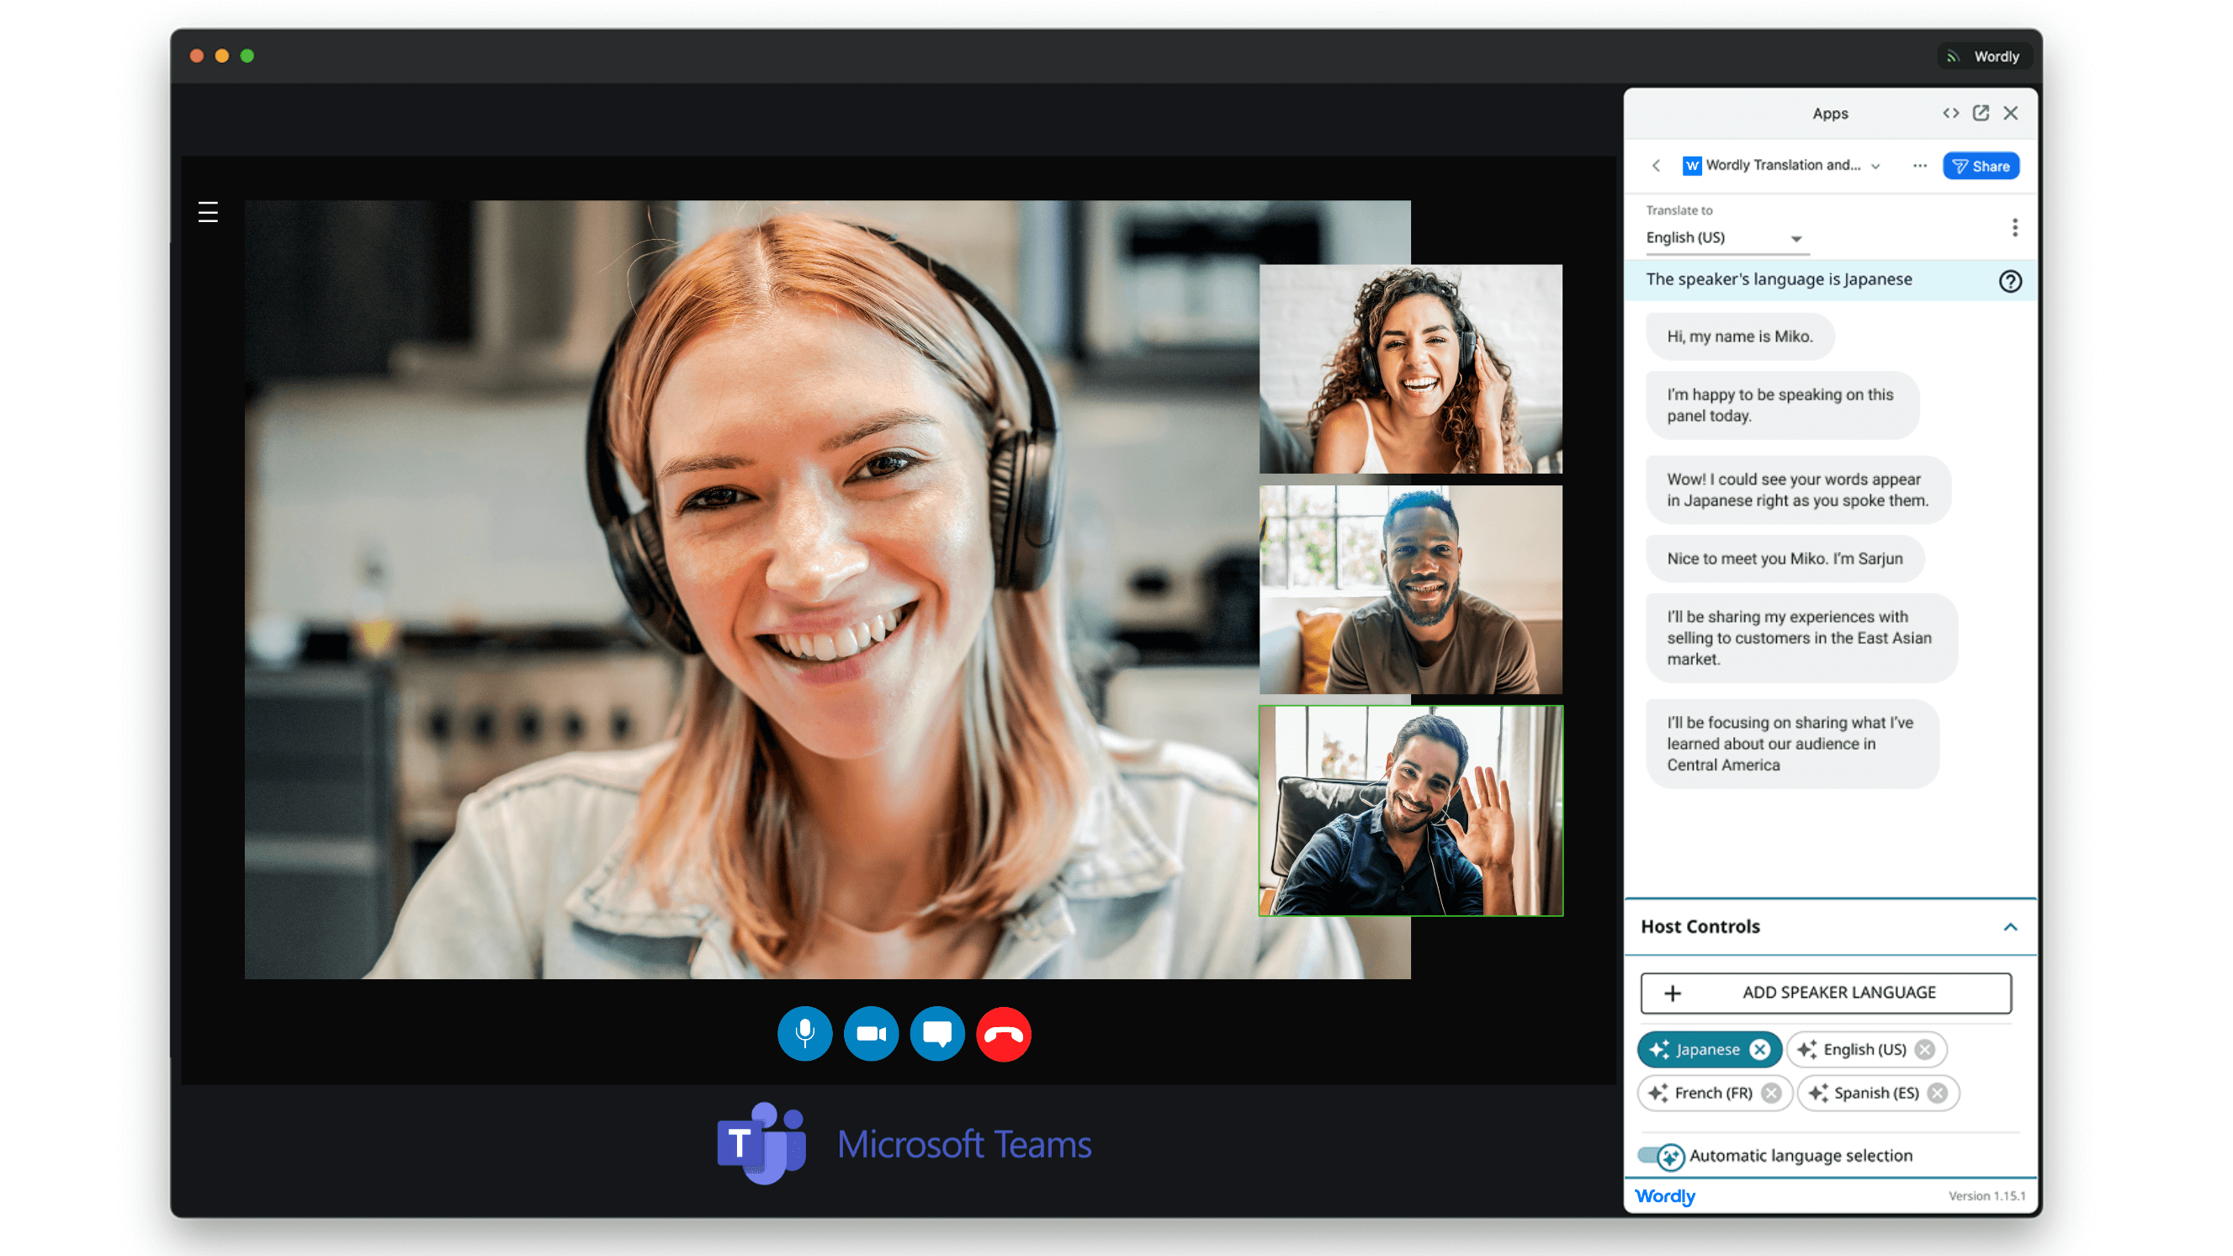Remove the French (FR) language chip
This screenshot has height=1256, width=2233.
[x=1771, y=1093]
